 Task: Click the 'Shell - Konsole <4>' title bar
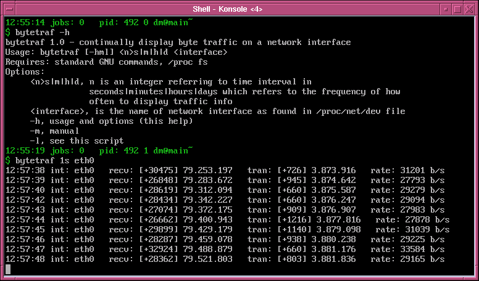point(228,9)
